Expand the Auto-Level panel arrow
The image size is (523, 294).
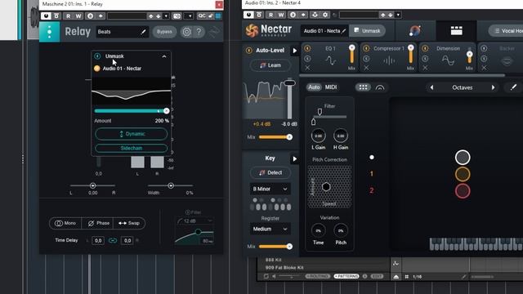point(294,51)
